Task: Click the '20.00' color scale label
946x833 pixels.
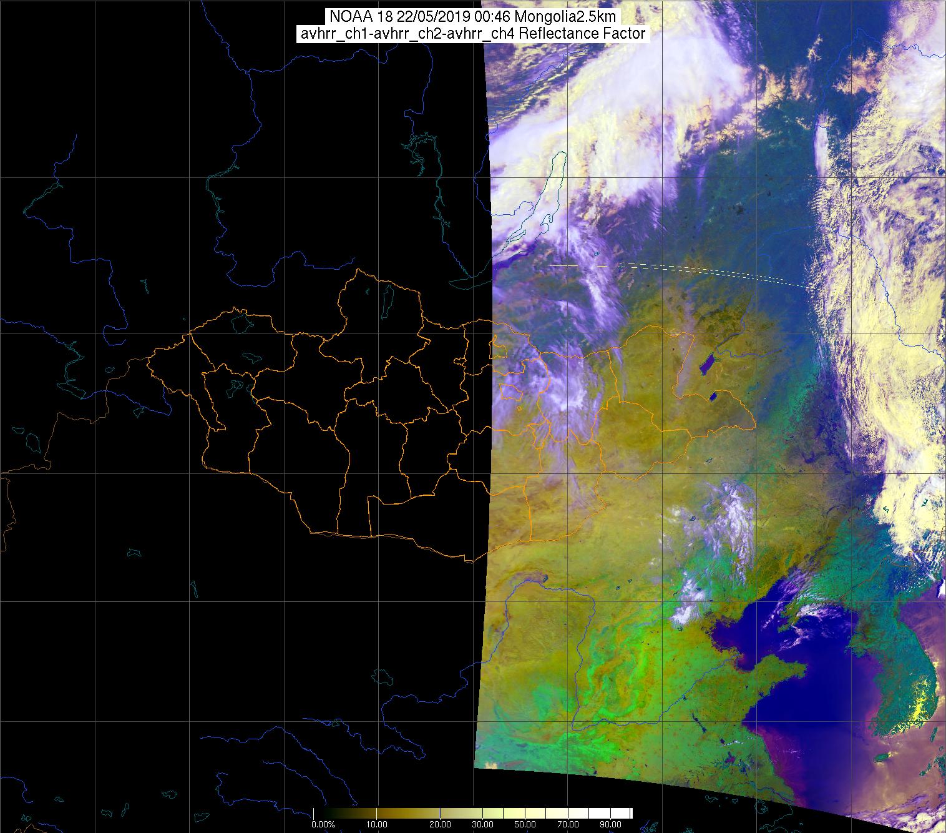Action: 441,824
